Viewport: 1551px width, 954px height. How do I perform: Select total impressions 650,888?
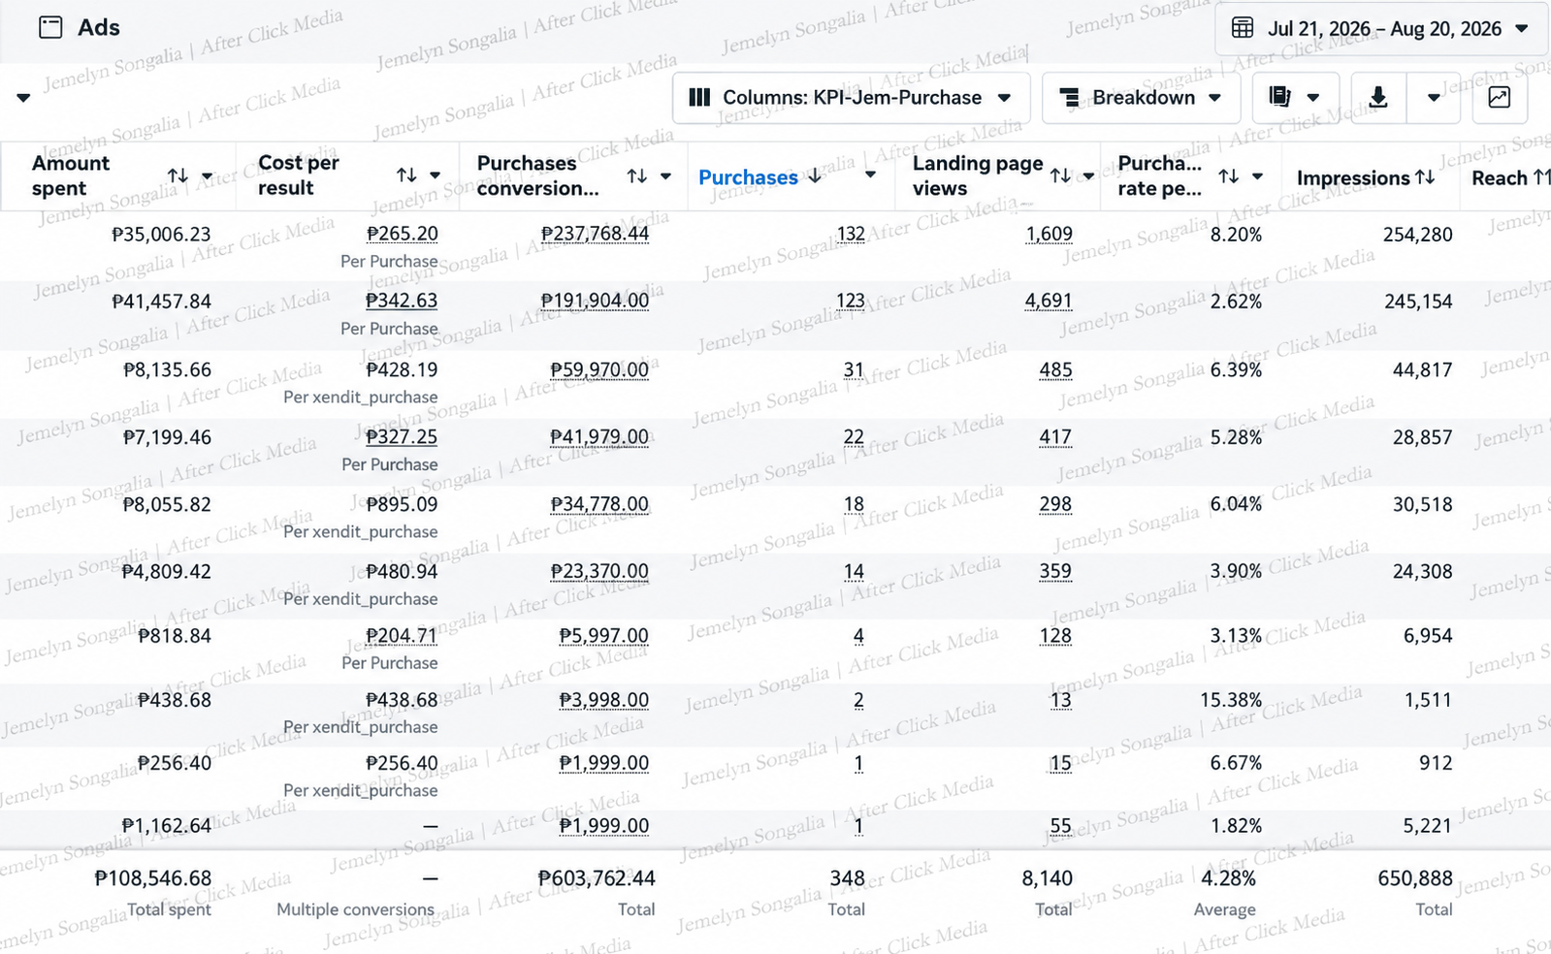[1415, 878]
